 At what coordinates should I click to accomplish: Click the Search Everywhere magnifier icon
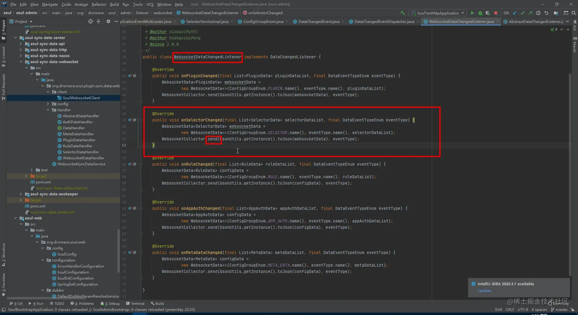[573, 13]
